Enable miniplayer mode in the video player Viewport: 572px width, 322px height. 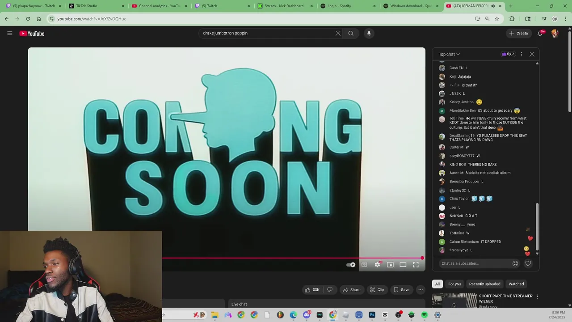point(390,265)
